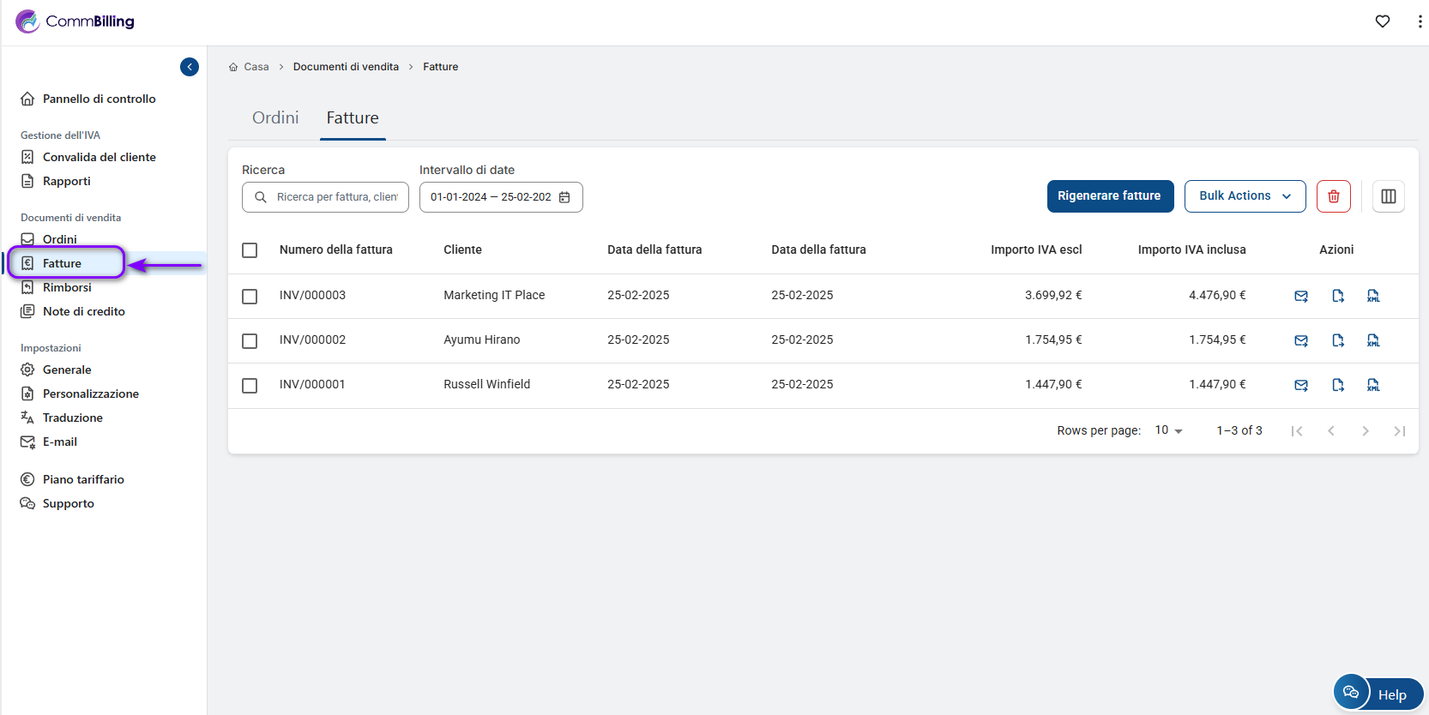Click calendar icon in date range field
Viewport: 1429px width, 715px height.
(x=564, y=197)
